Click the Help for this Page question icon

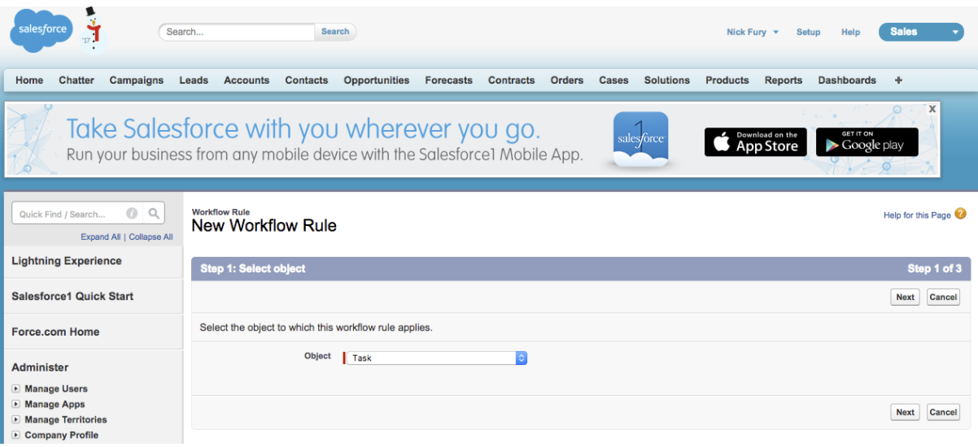pyautogui.click(x=961, y=215)
